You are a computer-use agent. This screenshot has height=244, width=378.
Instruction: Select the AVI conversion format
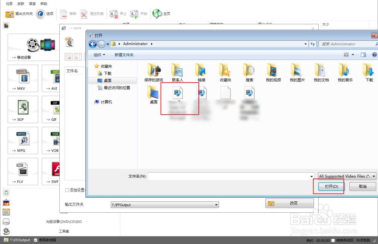click(51, 78)
